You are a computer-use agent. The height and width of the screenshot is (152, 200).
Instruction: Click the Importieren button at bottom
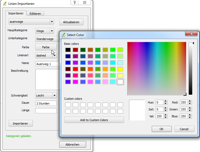[x=21, y=123]
